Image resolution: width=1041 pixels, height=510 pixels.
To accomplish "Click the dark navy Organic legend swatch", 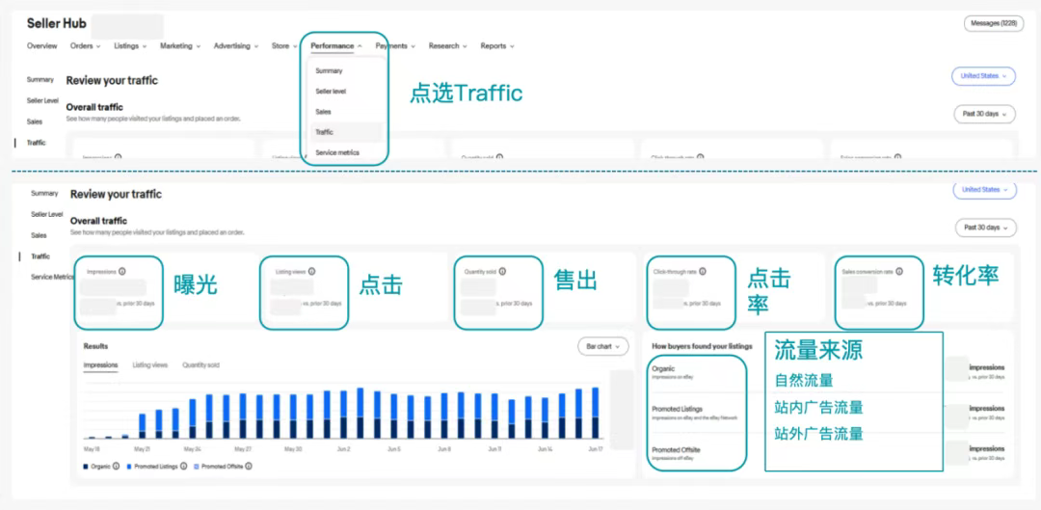I will tap(86, 467).
